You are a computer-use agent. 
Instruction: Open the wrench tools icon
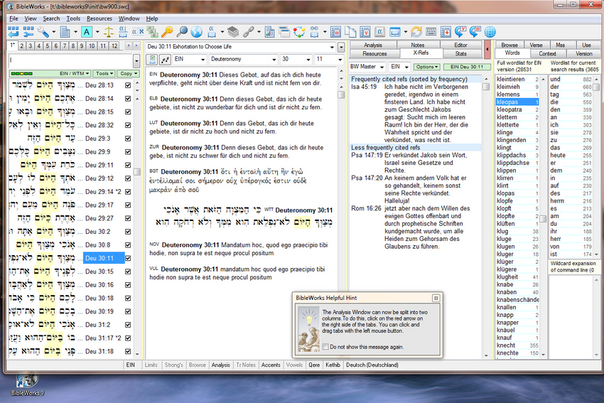tap(43, 31)
